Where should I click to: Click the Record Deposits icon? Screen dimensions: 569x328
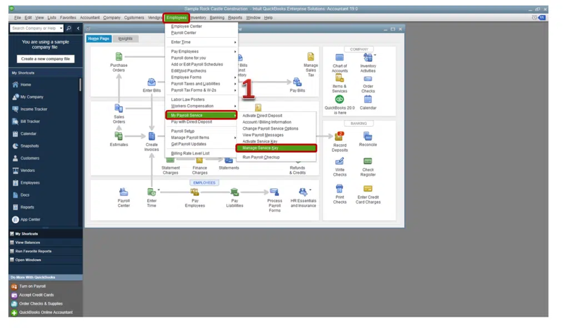coord(339,136)
